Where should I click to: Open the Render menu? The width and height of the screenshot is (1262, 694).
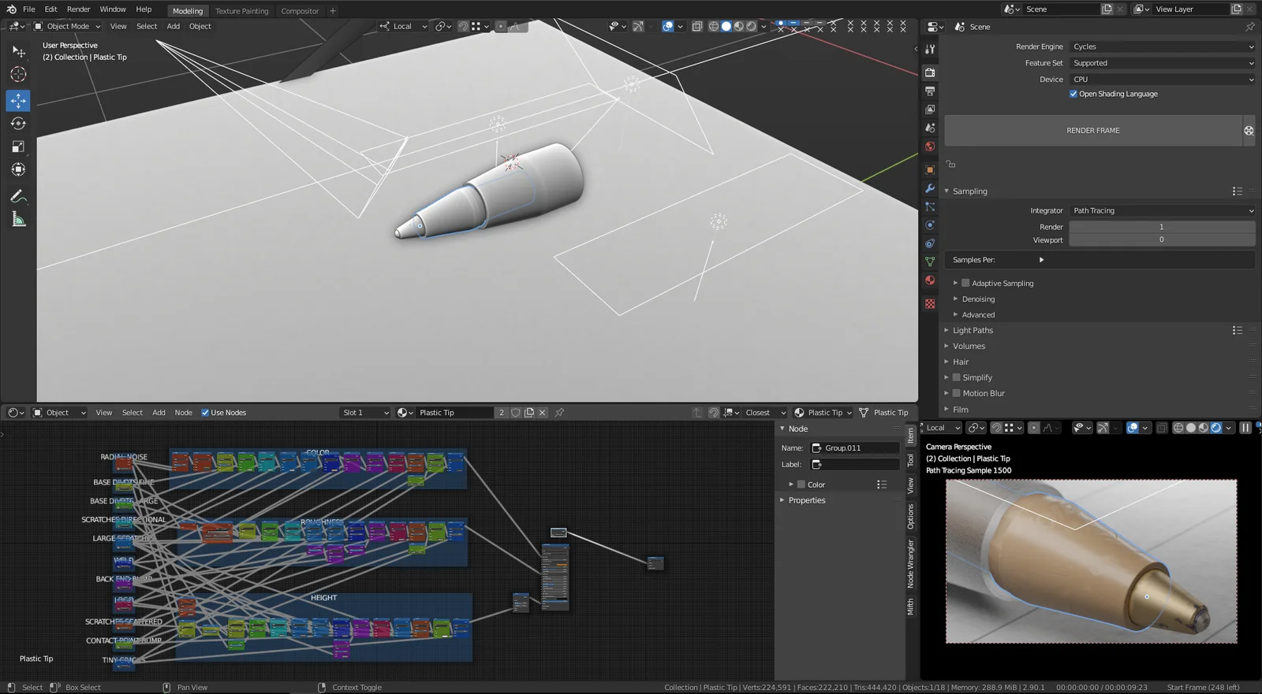[x=78, y=9]
